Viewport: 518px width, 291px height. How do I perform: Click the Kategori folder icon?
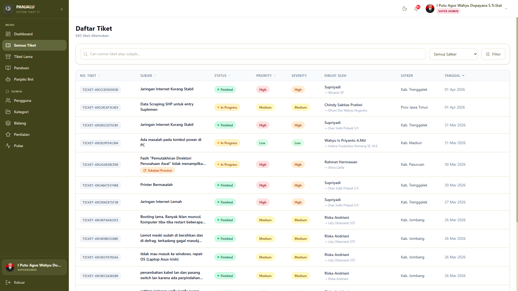tap(8, 112)
